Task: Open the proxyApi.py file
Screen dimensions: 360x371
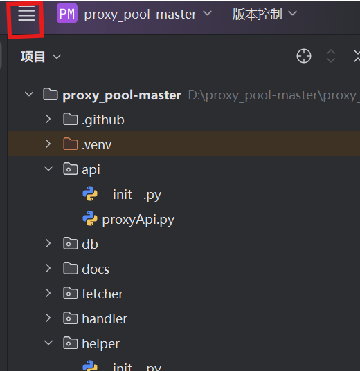Action: 138,220
